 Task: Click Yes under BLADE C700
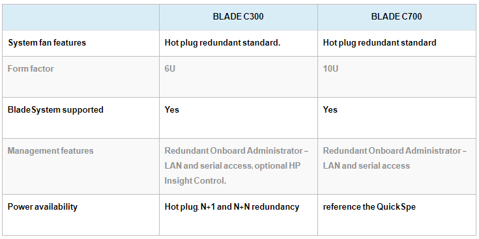tap(330, 109)
